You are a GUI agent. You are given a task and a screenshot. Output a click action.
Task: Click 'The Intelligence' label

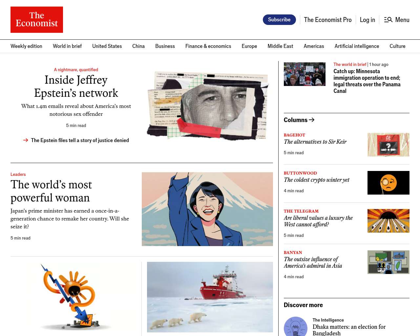(328, 320)
